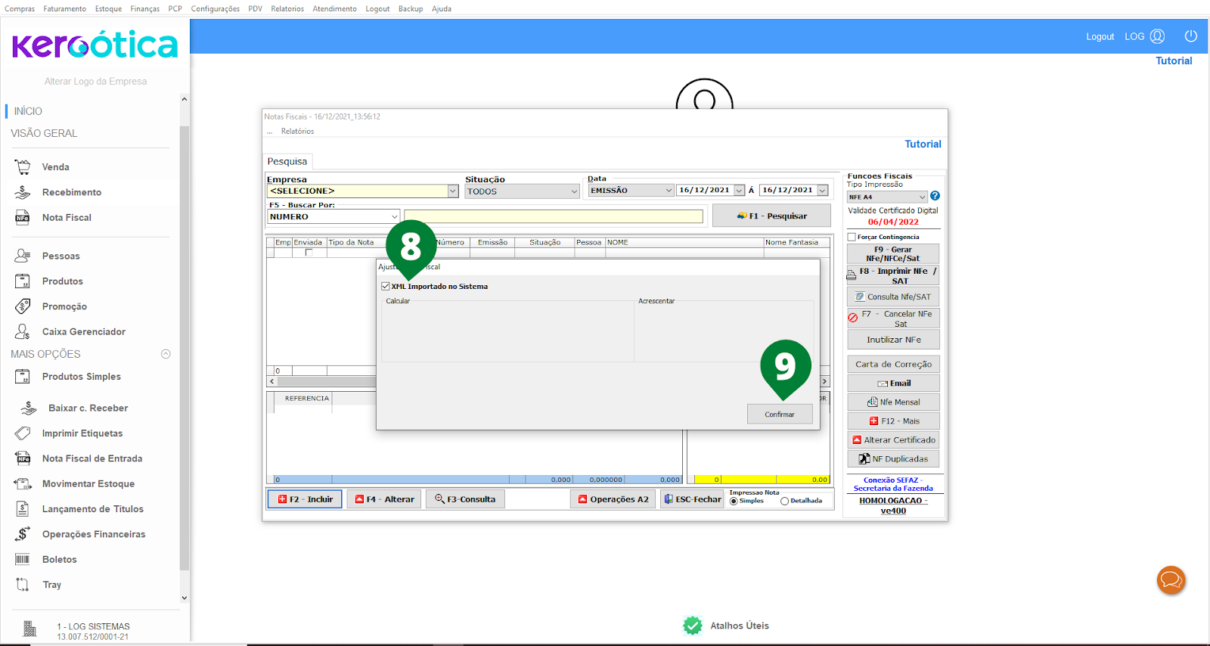Open Imprimir Etiquetas icon
This screenshot has height=646, width=1210.
[23, 433]
